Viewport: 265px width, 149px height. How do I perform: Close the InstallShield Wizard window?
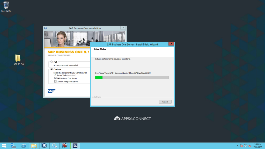[x=171, y=44]
